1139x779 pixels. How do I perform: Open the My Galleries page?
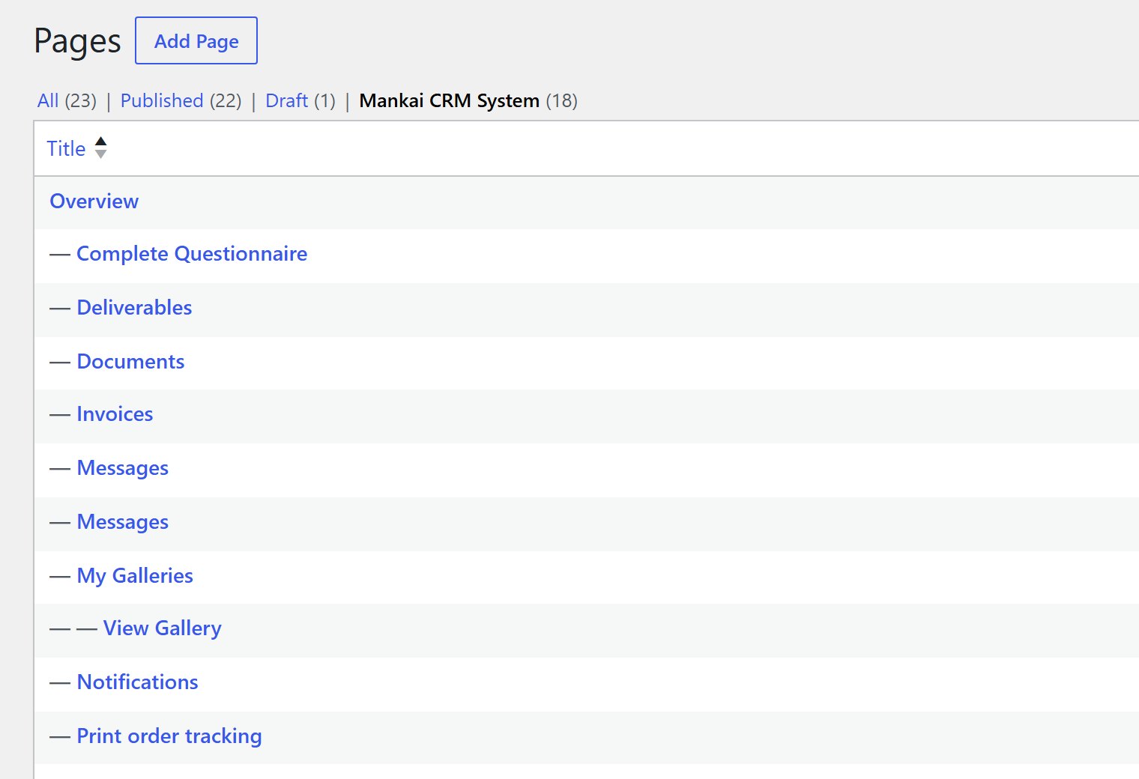pyautogui.click(x=135, y=575)
